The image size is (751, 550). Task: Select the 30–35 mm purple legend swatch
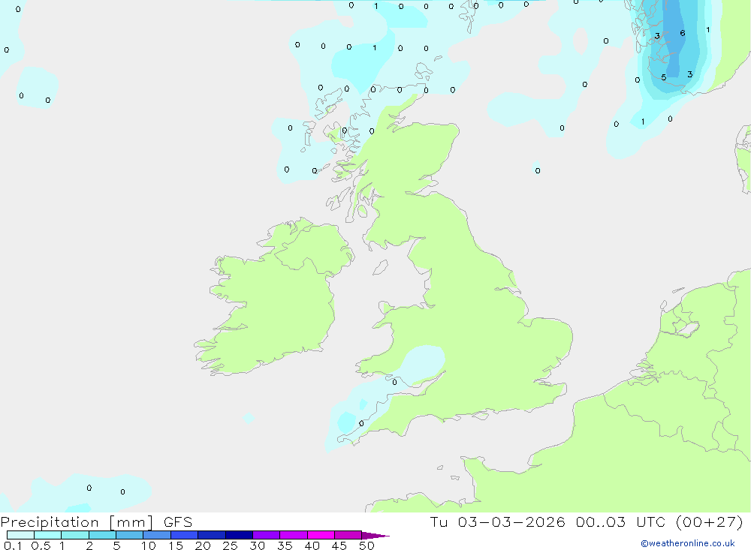(x=266, y=535)
